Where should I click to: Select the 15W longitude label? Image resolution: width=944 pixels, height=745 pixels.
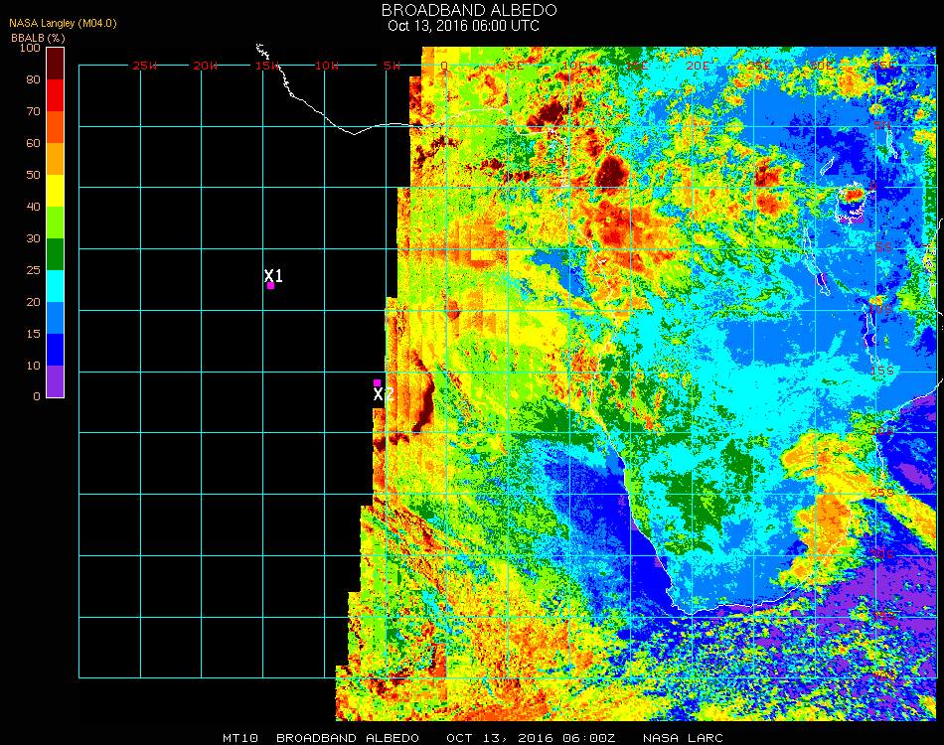coord(266,66)
